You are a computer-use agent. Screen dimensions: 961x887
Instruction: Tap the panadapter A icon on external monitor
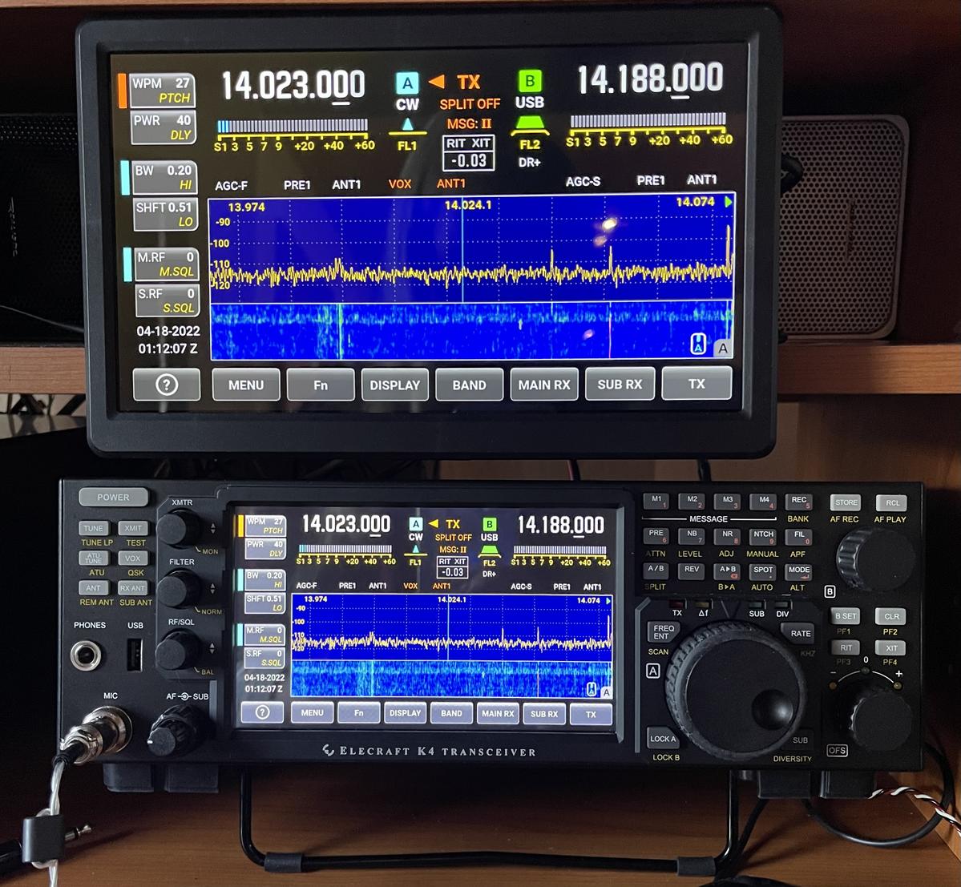click(723, 348)
